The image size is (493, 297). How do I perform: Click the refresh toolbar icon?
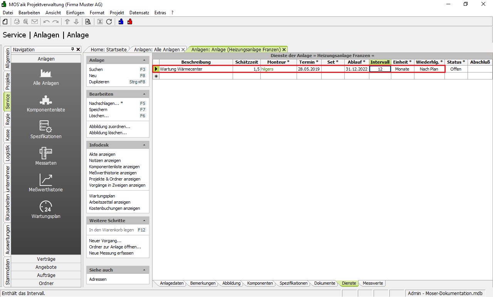pyautogui.click(x=109, y=22)
